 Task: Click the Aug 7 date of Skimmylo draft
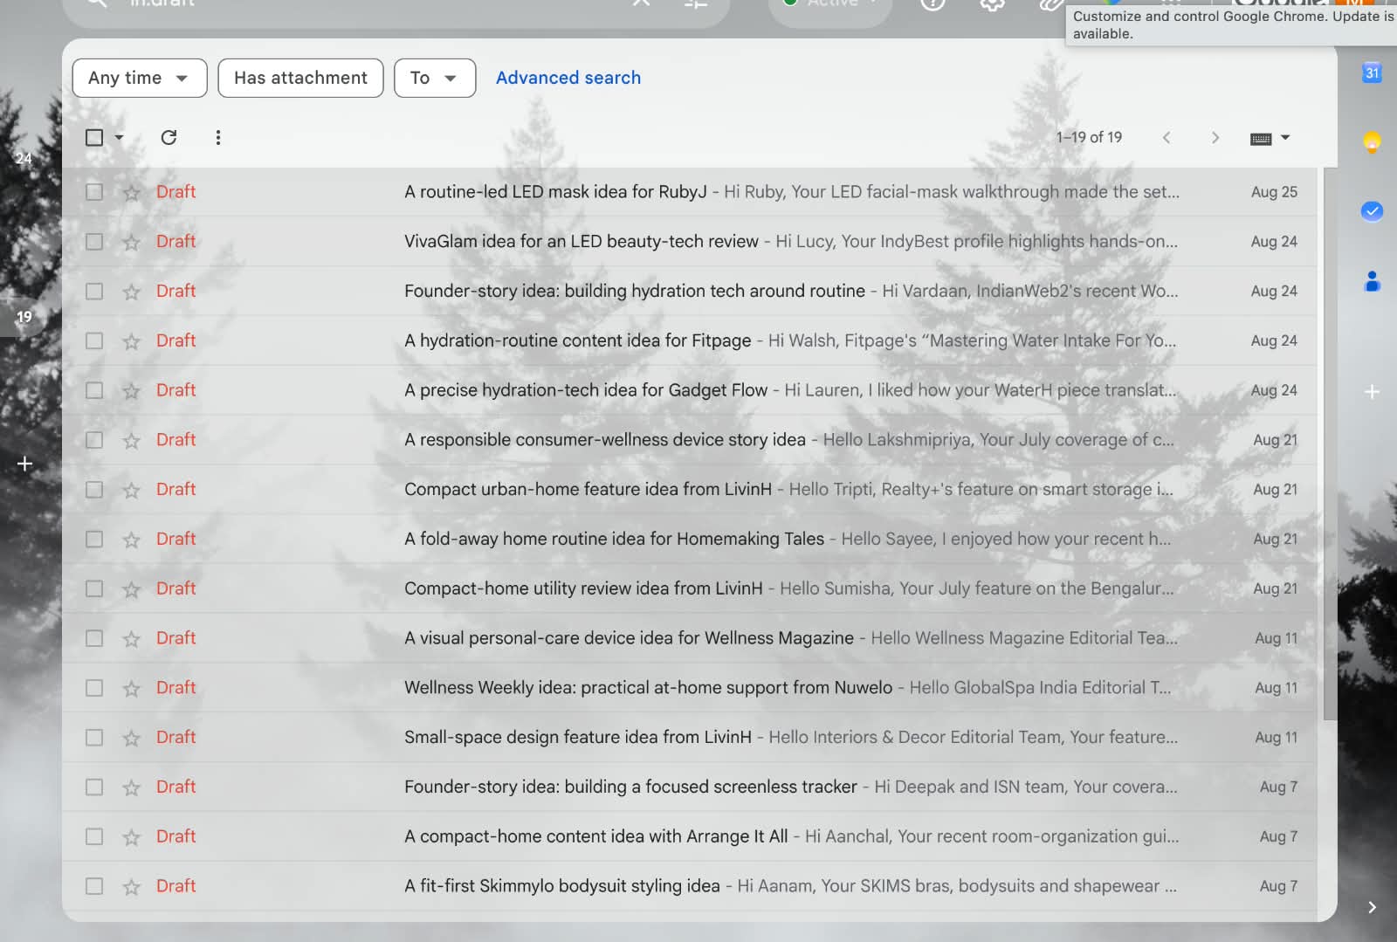tap(1278, 886)
